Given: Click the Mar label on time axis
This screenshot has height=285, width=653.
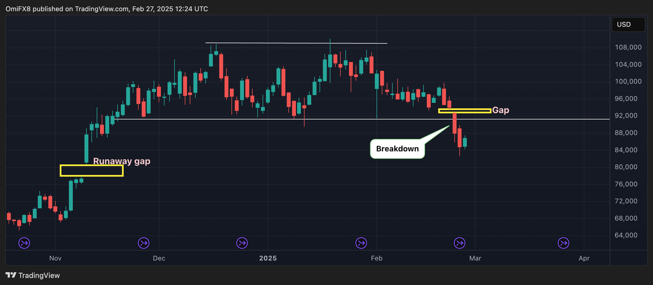Looking at the screenshot, I should coord(475,258).
